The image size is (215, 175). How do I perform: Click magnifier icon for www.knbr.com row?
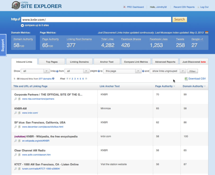(x=16, y=113)
